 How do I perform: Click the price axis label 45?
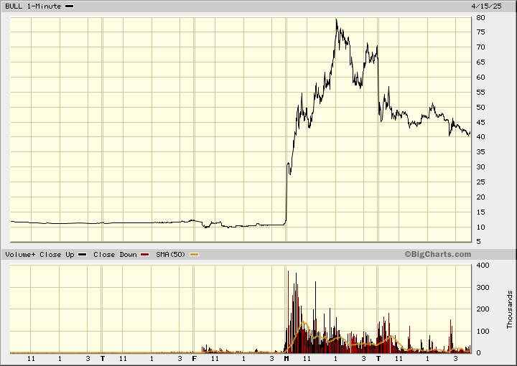coord(480,123)
